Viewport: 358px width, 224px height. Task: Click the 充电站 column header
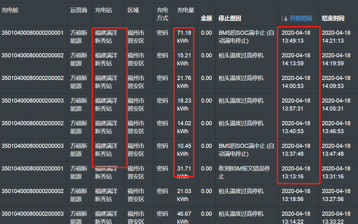click(x=103, y=10)
